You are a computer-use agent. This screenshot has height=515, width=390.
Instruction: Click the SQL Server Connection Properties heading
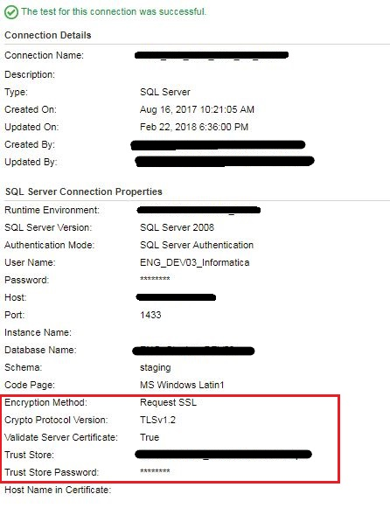(x=84, y=191)
